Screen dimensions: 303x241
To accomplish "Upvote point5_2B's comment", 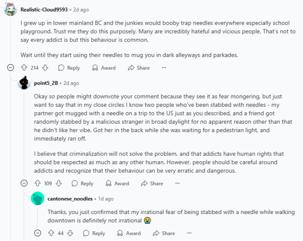I will tap(37, 184).
